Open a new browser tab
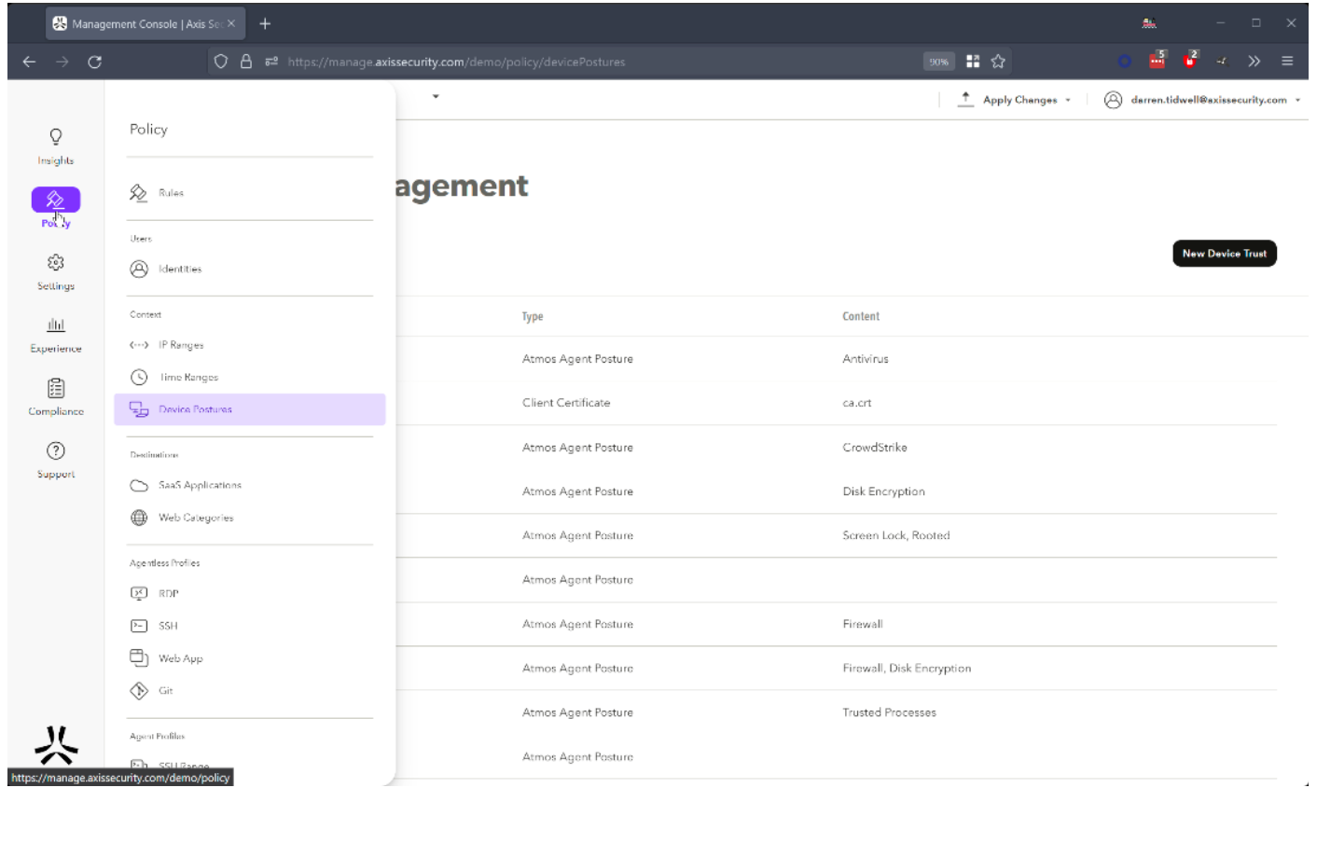Screen dimensions: 1317x843 [265, 23]
